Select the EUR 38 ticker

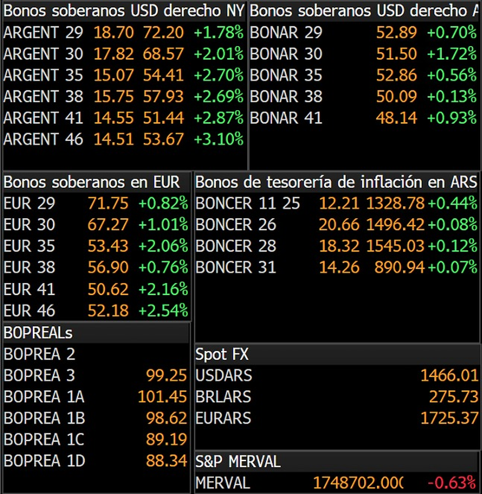pyautogui.click(x=29, y=267)
